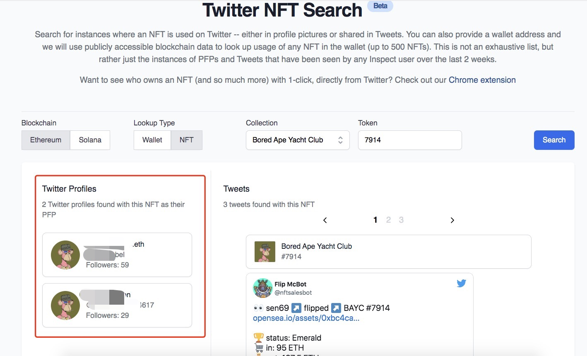Viewport: 587px width, 356px height.
Task: Go to next tweets page arrow
Action: 452,220
